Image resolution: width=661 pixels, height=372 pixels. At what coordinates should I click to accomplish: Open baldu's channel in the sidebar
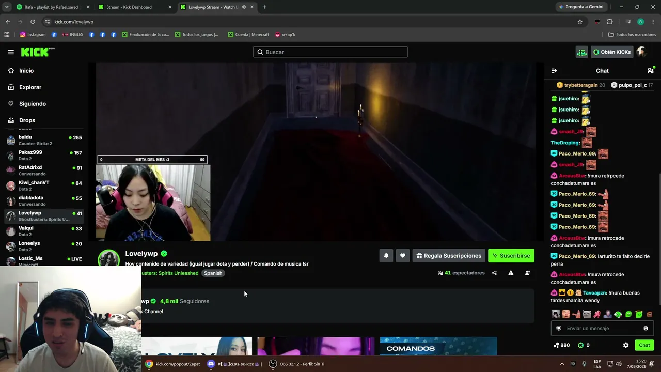44,141
